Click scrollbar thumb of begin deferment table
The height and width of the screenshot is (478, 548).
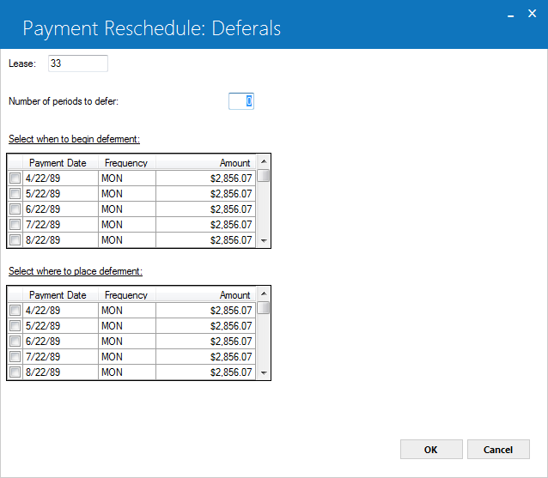point(264,176)
